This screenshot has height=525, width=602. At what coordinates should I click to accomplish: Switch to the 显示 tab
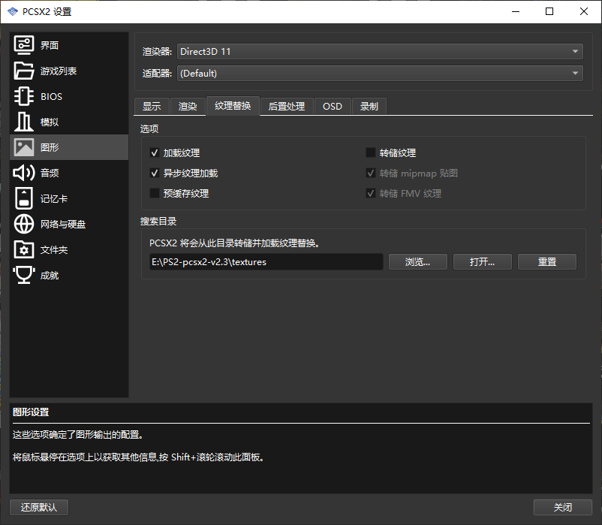click(x=152, y=107)
